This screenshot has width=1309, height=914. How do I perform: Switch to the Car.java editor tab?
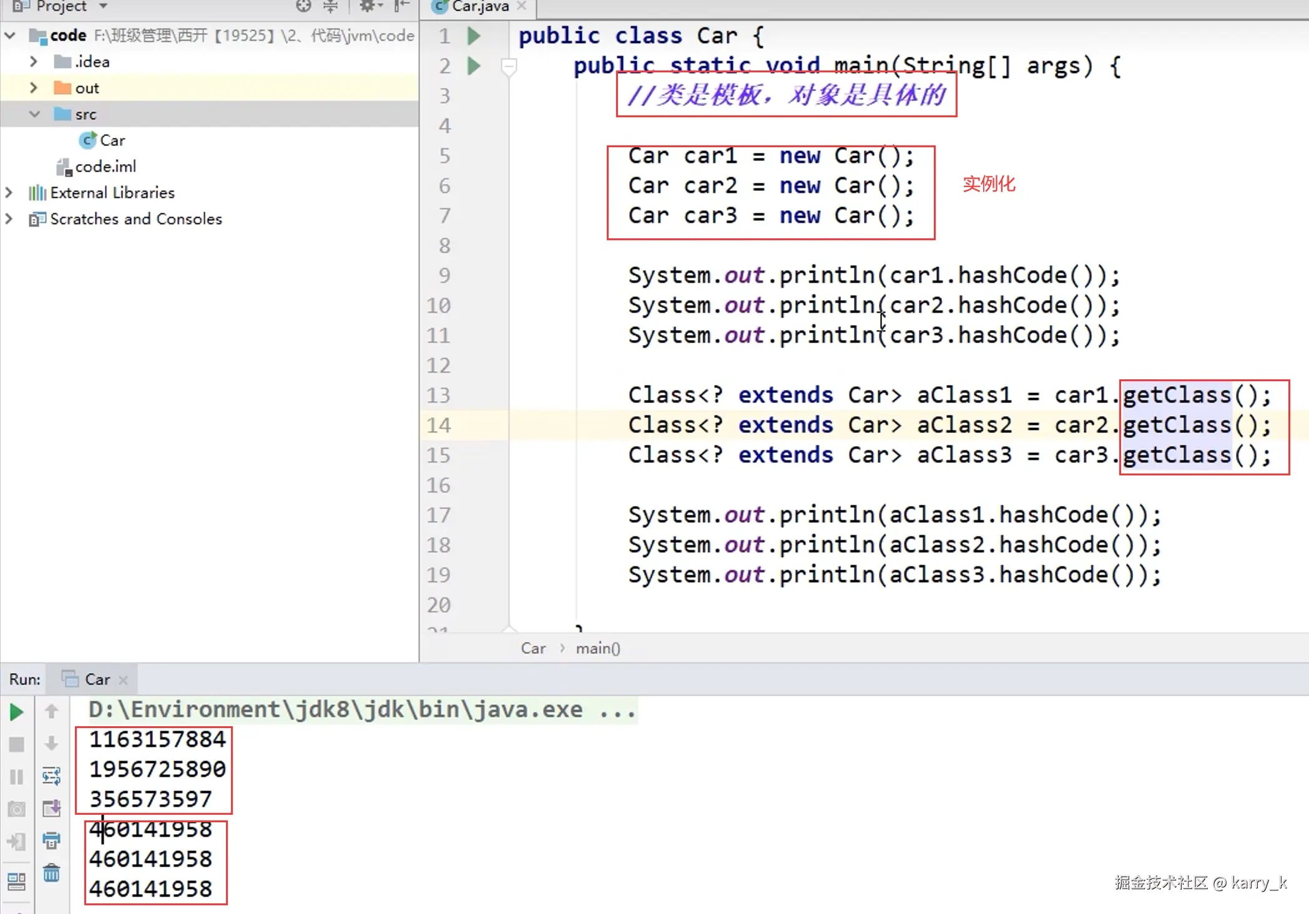click(x=480, y=6)
